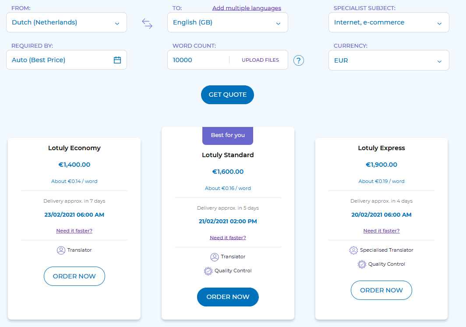
Task: Open To language dropdown English (GB)
Action: (228, 22)
